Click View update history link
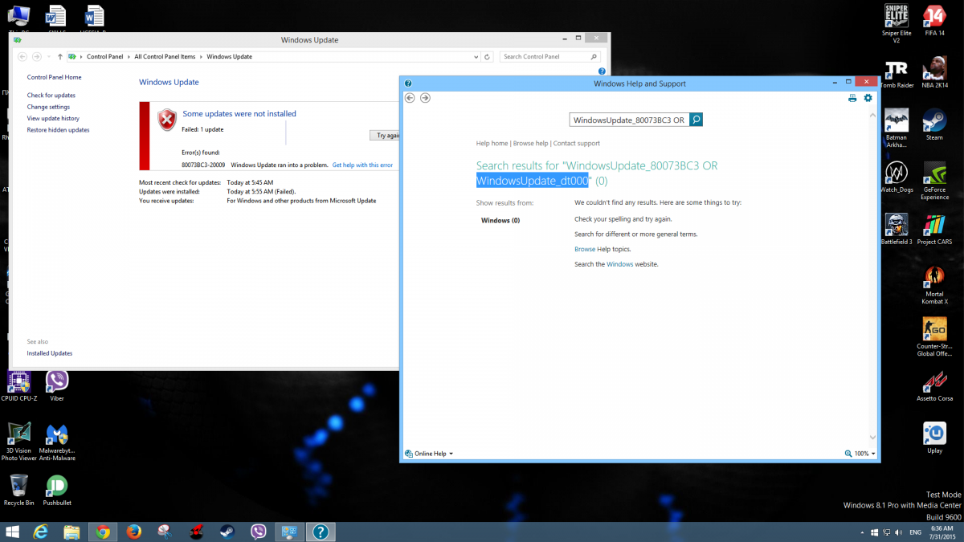 (53, 118)
